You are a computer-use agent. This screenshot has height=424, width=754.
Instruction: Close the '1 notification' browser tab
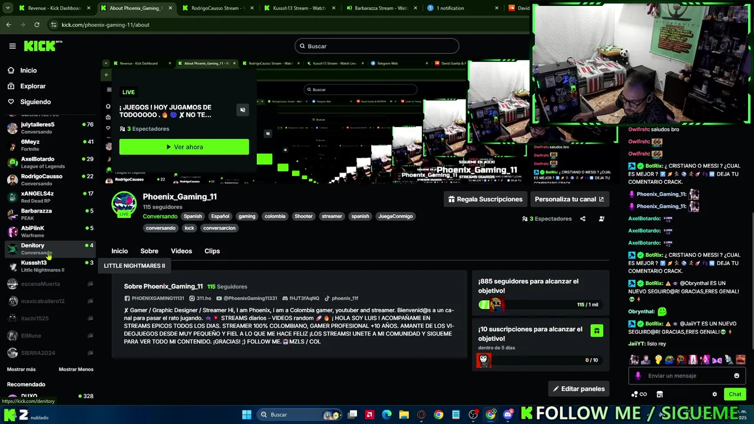(497, 8)
